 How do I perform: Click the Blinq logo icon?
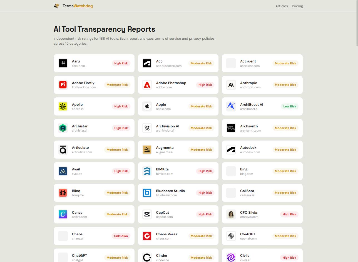(x=63, y=193)
